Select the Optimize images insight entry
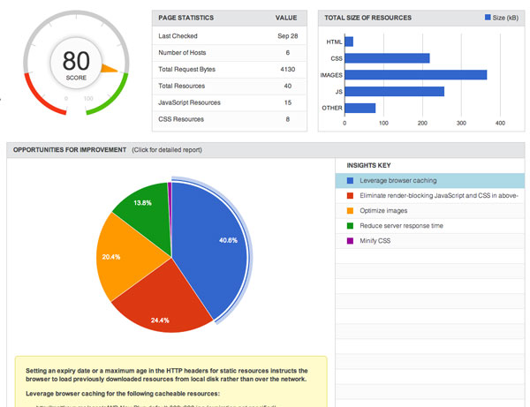The width and height of the screenshot is (530, 407). point(430,211)
